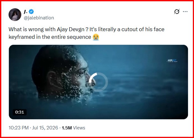
Task: Open the @jalebination handle link
Action: tap(39, 18)
